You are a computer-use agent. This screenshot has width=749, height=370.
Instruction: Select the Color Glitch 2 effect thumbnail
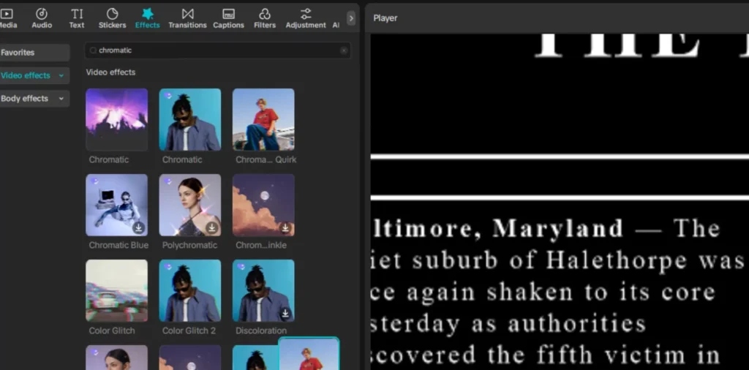pos(190,290)
